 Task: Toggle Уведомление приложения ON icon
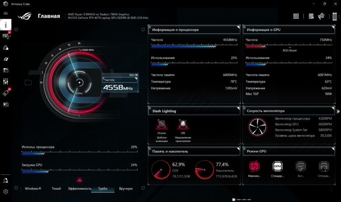pyautogui.click(x=183, y=124)
